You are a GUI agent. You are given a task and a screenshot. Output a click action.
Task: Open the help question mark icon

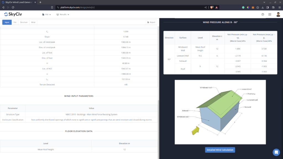click(263, 14)
